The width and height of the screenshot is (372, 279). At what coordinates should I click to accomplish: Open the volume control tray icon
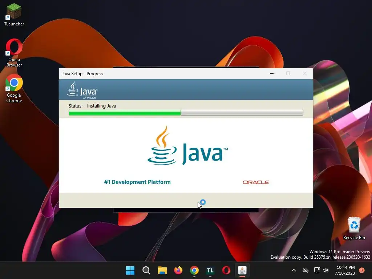point(325,270)
